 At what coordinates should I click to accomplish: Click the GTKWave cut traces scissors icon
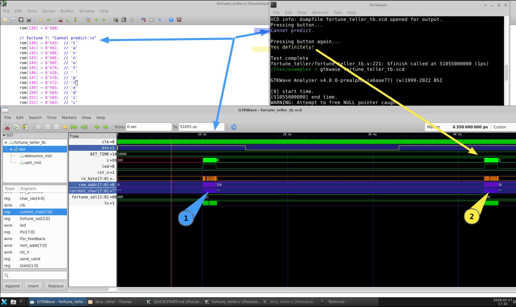point(7,127)
